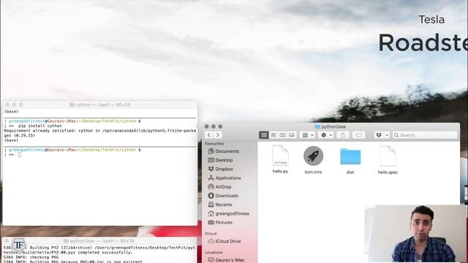Screen dimensions: 468x263
Task: Go forward in Finder window
Action: pos(218,135)
